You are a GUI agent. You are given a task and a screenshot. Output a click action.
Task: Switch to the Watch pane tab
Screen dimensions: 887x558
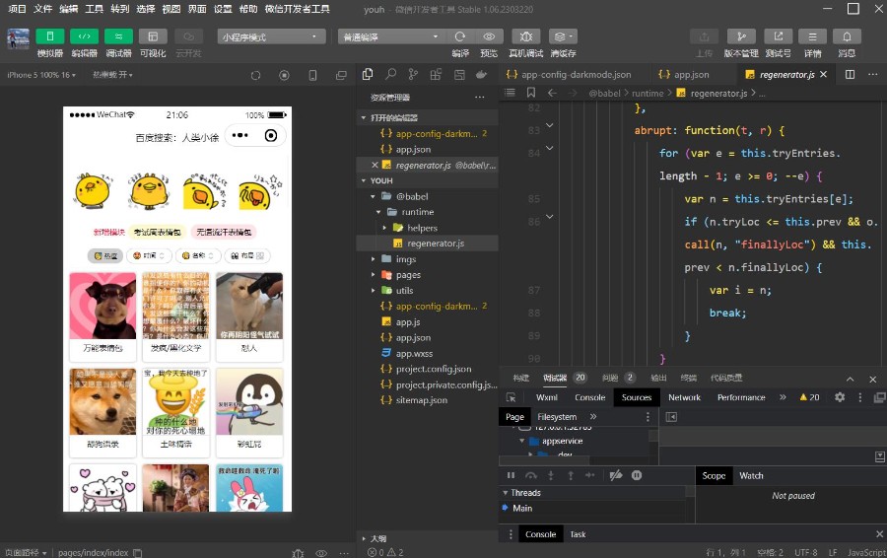[x=751, y=476]
